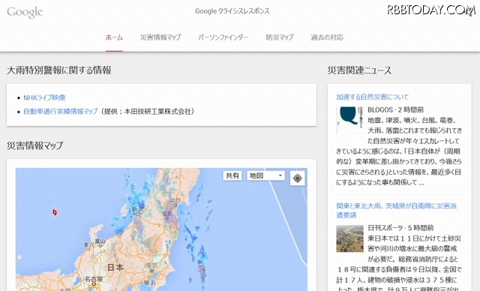Open the 自動車通行実績情報マップ link
The height and width of the screenshot is (291, 480).
(61, 111)
